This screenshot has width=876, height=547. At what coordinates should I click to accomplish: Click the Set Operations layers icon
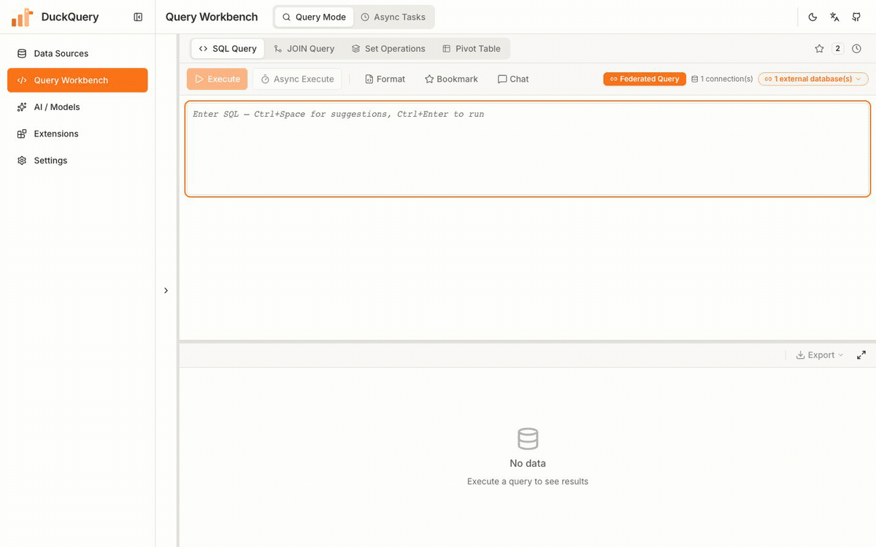pos(356,49)
